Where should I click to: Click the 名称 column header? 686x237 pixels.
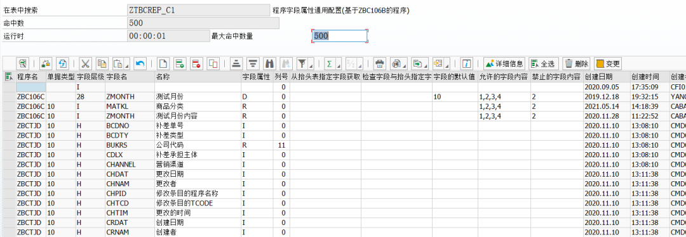pos(198,77)
